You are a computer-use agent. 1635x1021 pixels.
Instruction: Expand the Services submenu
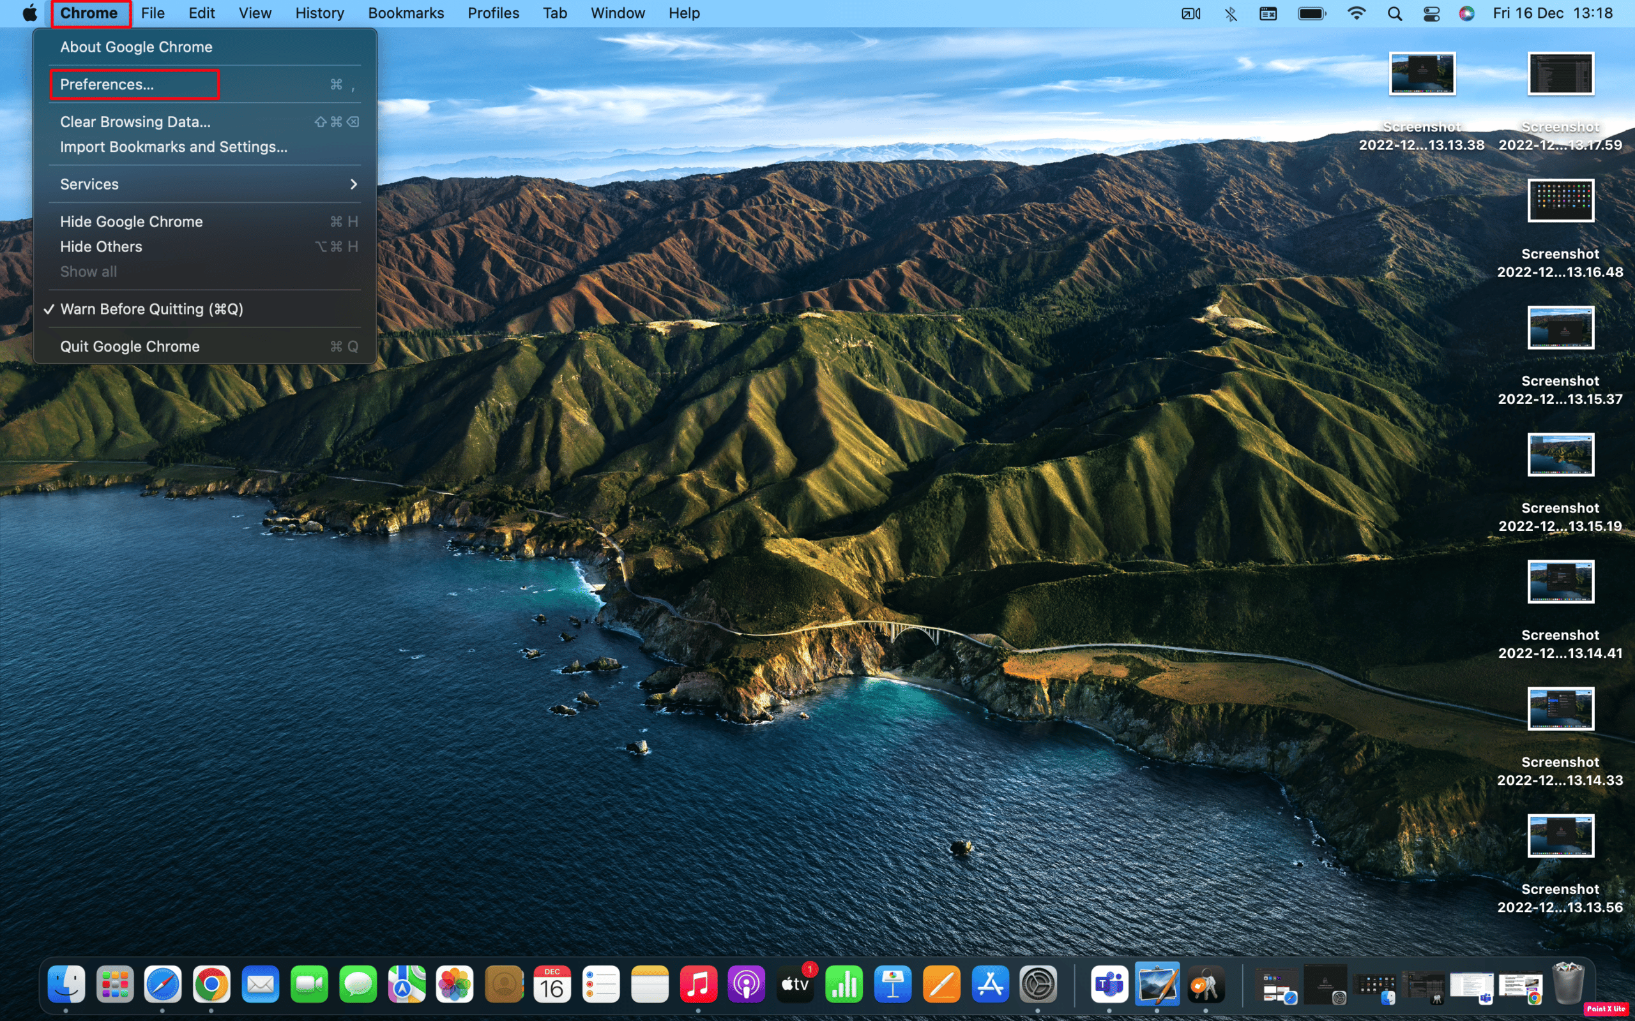point(204,184)
